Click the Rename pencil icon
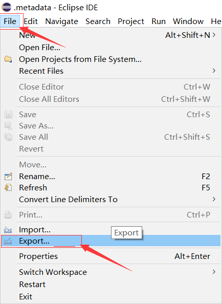Viewport: 222px width, 304px height. point(8,177)
